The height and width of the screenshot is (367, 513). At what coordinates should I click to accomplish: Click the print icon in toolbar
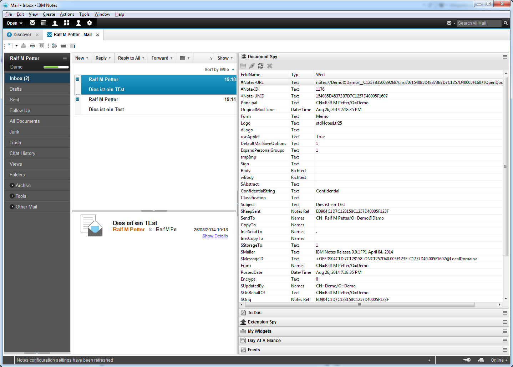click(x=32, y=46)
